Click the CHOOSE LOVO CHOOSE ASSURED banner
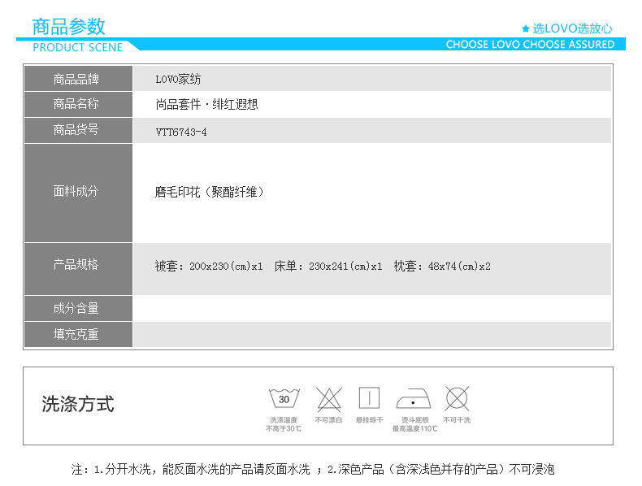This screenshot has height=486, width=642. pyautogui.click(x=530, y=45)
